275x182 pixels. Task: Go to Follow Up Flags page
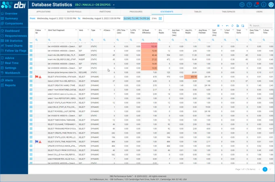pos(16,50)
